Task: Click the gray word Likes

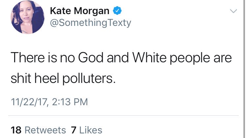Action: point(91,130)
